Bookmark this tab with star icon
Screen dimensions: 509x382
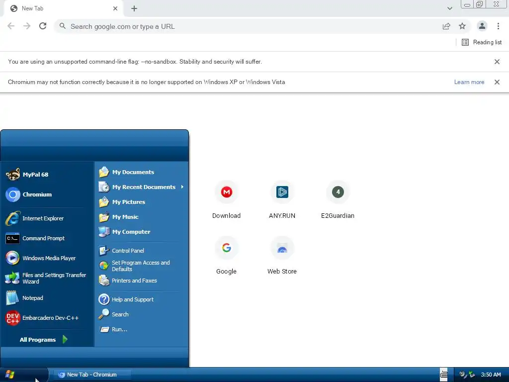[462, 26]
